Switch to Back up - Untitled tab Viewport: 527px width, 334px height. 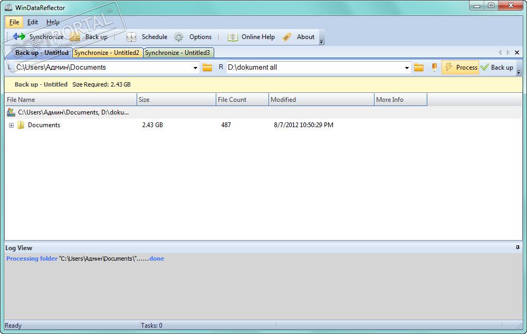click(x=42, y=53)
